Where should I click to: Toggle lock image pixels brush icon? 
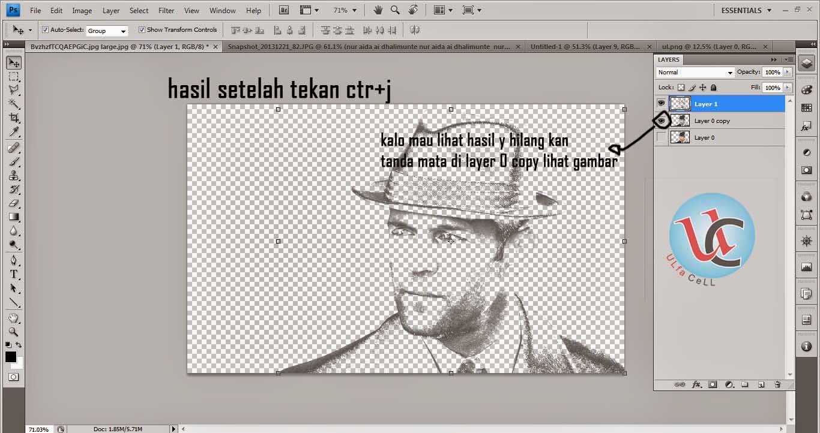692,88
